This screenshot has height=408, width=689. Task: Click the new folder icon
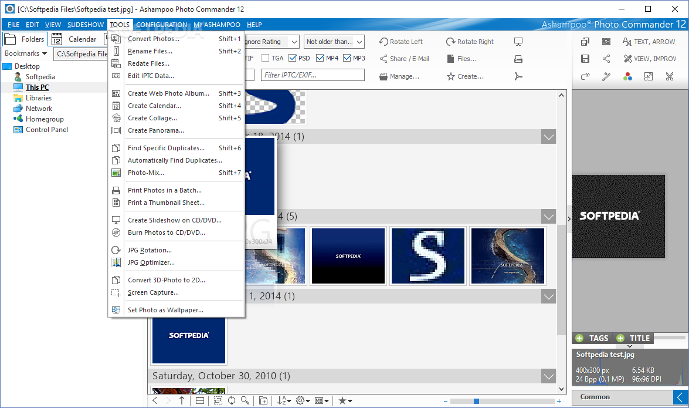(x=263, y=400)
